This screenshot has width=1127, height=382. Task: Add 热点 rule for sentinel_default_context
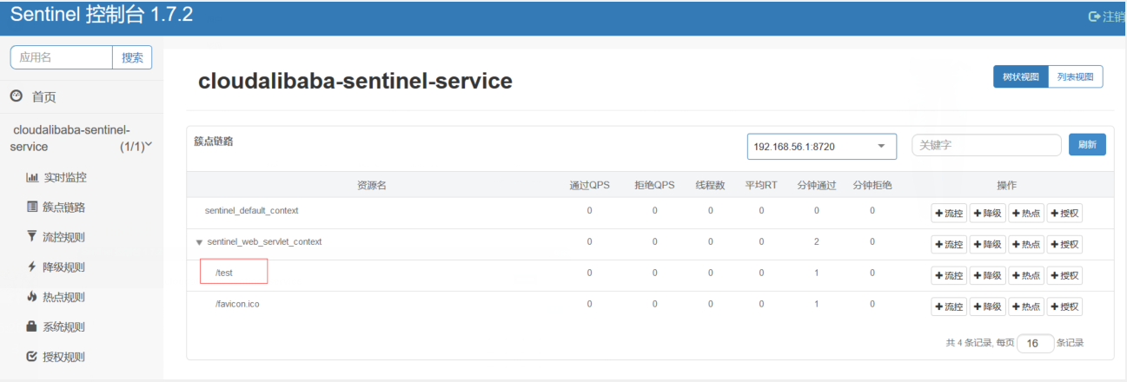click(x=1026, y=213)
